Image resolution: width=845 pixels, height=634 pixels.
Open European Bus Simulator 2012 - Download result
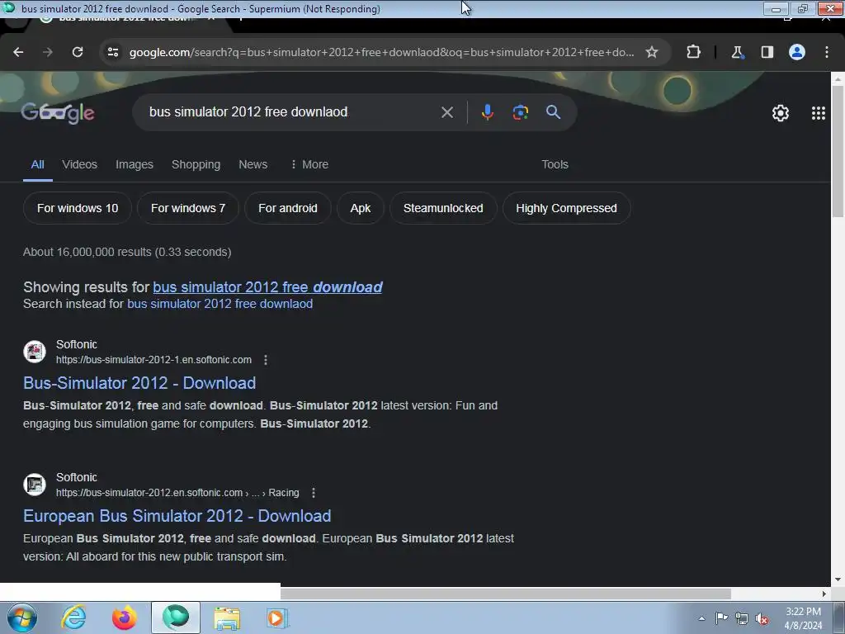[x=177, y=516]
